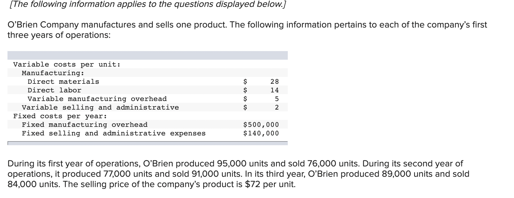Click the 'Fixed costs per year:' heading
The image size is (514, 198).
(60, 116)
